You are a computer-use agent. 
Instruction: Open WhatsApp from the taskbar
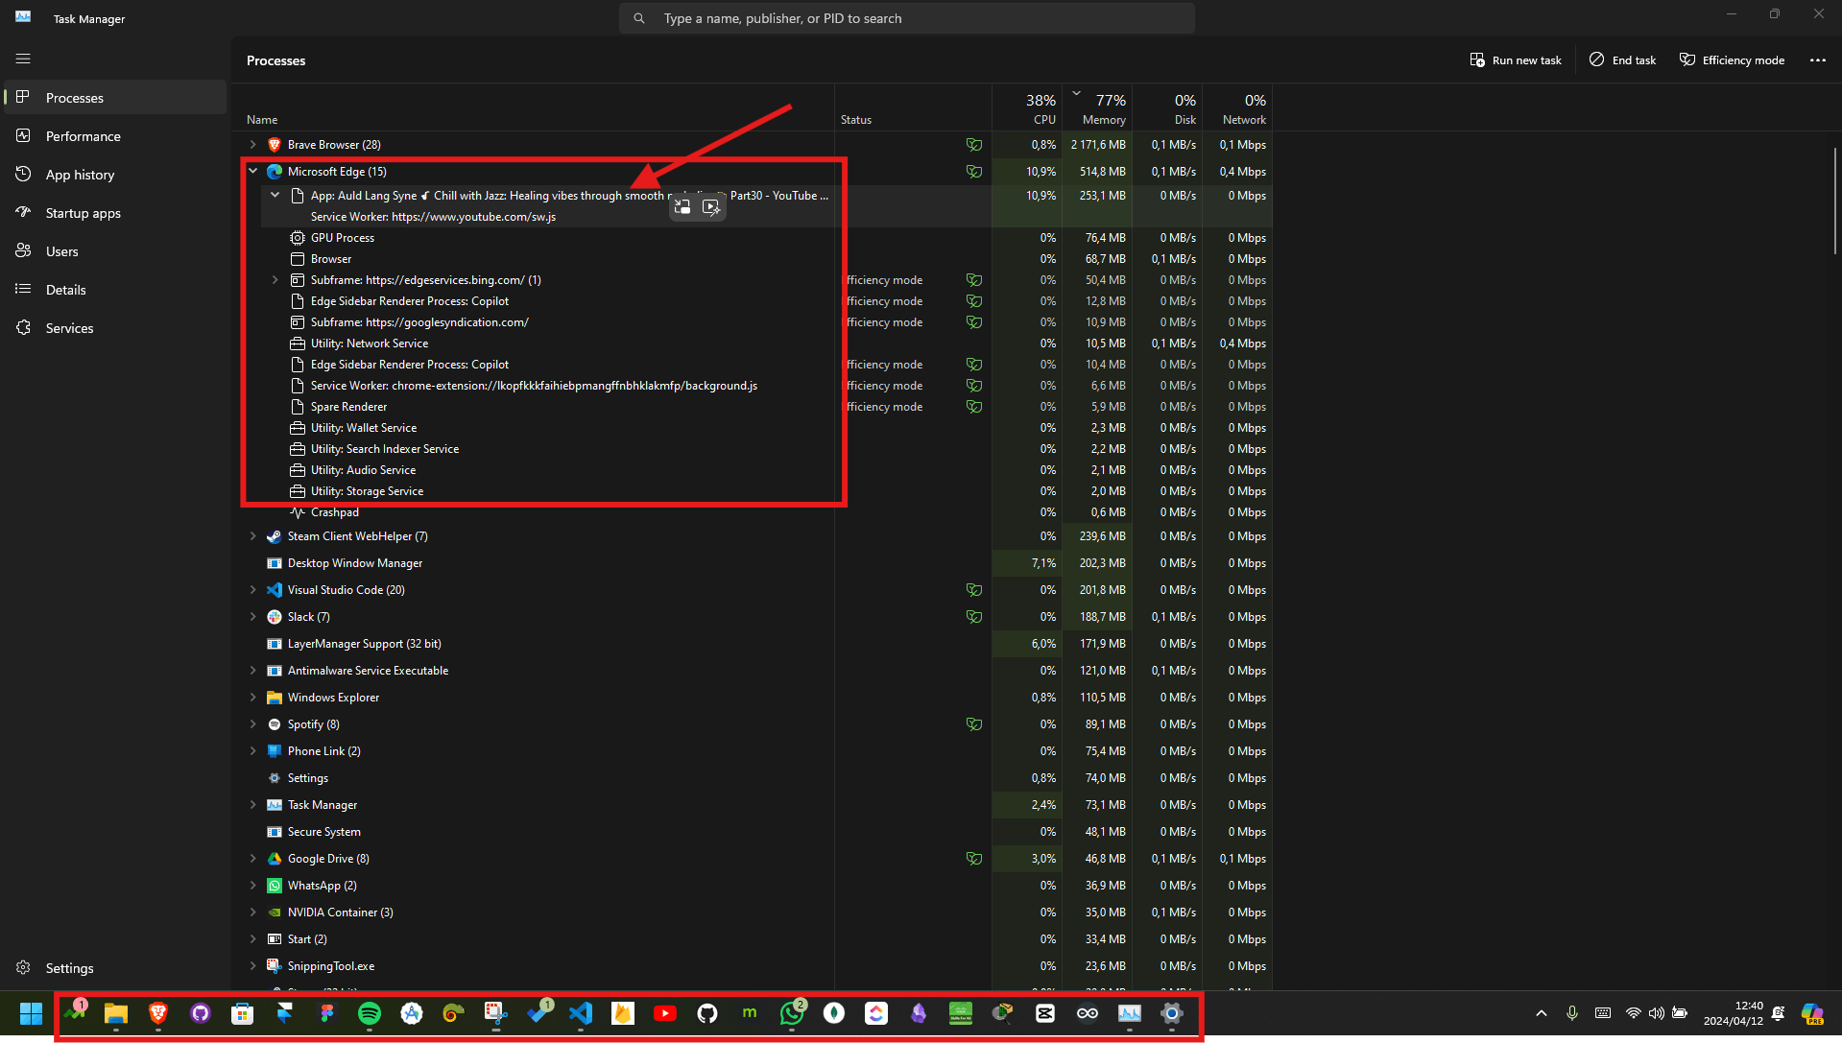(792, 1014)
